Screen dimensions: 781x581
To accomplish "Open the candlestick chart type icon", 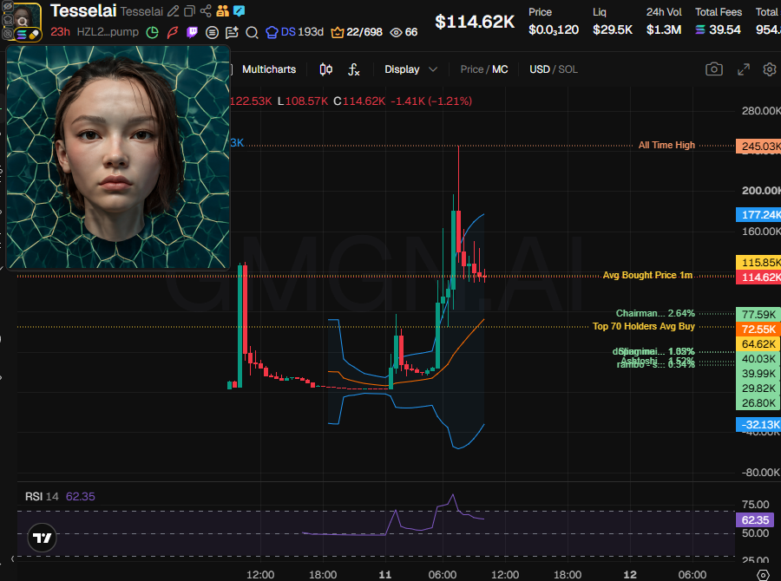I will pyautogui.click(x=325, y=69).
